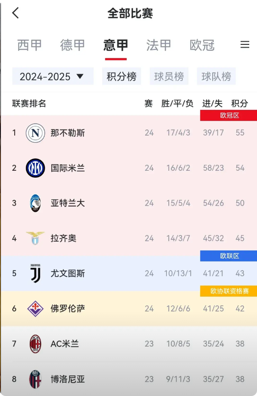
Task: Tap the AC Milan crest
Action: tap(35, 344)
